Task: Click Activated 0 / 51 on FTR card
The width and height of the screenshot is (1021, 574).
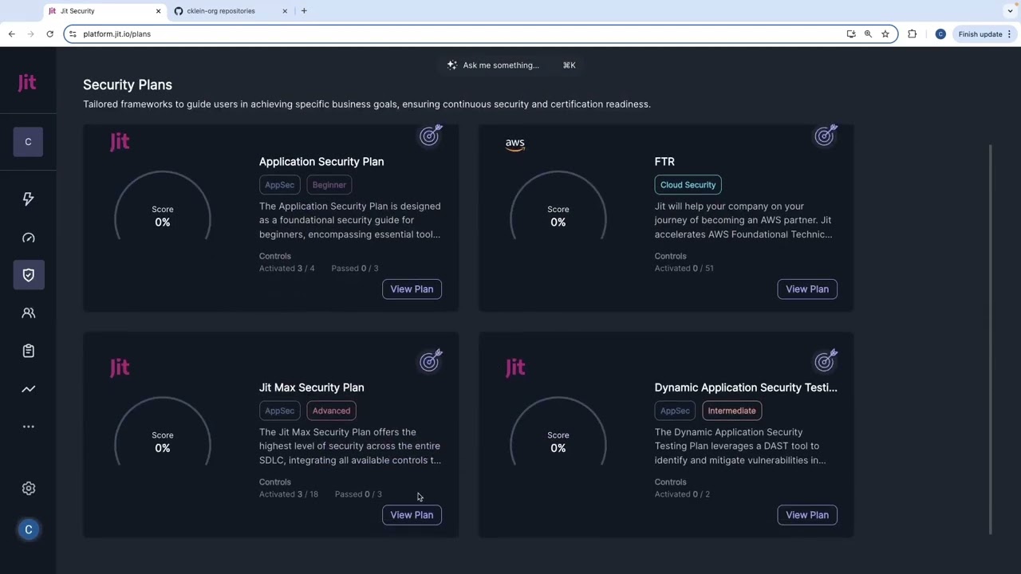Action: pyautogui.click(x=684, y=269)
